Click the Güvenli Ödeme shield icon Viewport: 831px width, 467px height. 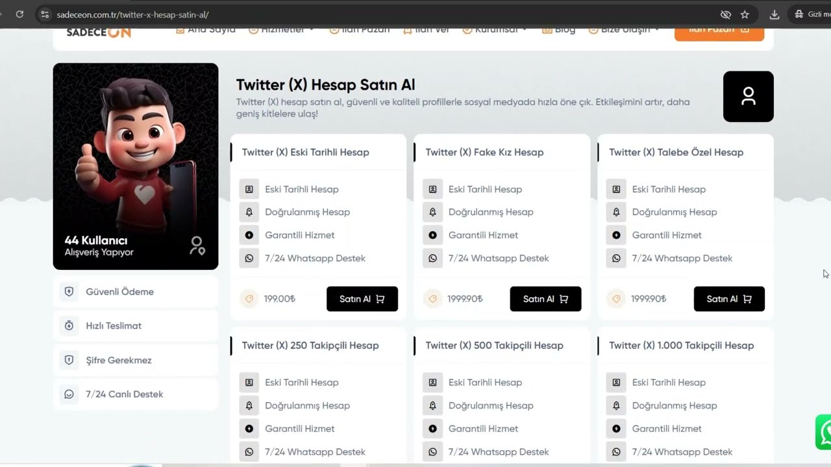coord(69,292)
